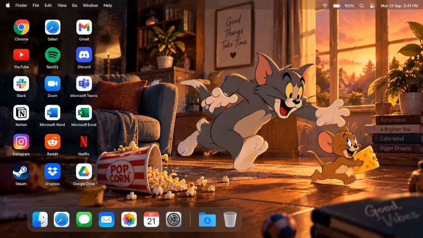
Task: Select the Notion desktop icon
Action: tap(21, 113)
